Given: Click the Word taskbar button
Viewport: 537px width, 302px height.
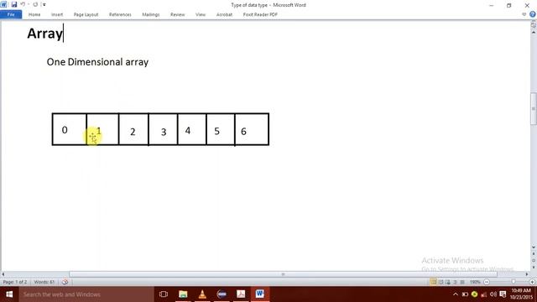Looking at the screenshot, I should click(x=260, y=294).
